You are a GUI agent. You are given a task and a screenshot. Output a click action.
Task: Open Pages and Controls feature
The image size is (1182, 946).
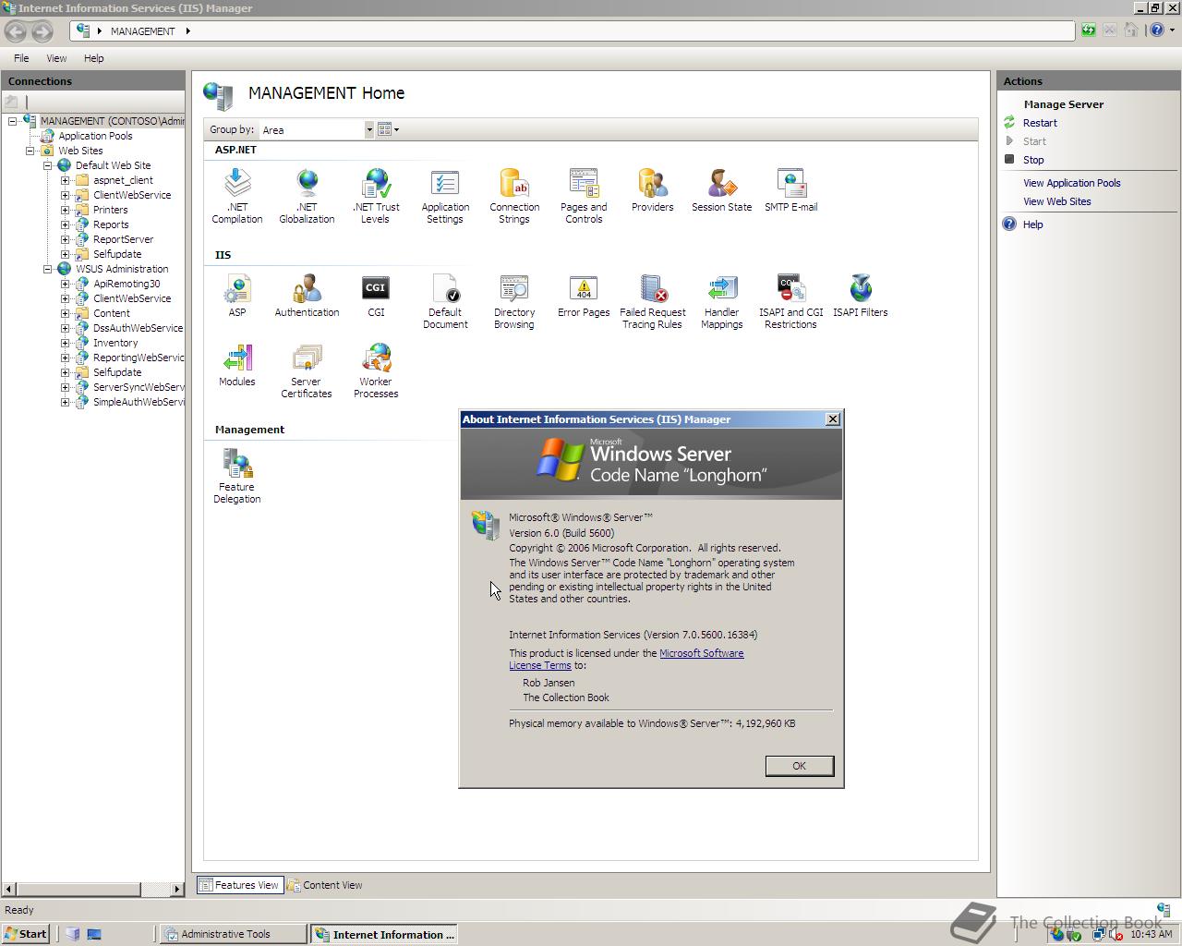coord(584,195)
